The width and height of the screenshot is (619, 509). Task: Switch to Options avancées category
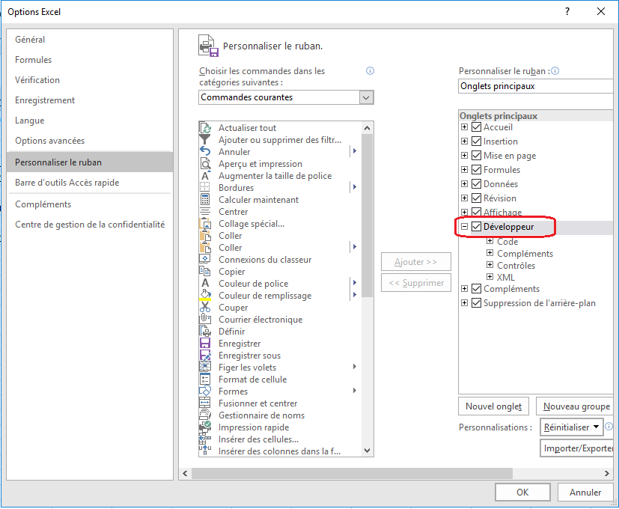click(x=50, y=141)
